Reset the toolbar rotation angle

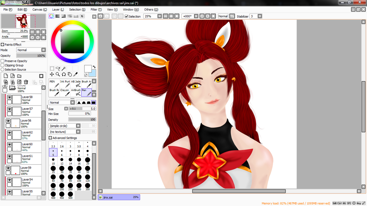(213, 16)
